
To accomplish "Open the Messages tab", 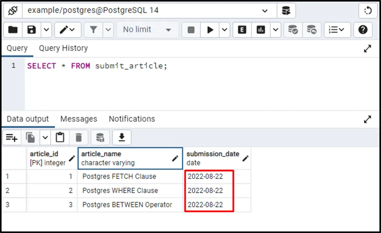I will (x=79, y=119).
